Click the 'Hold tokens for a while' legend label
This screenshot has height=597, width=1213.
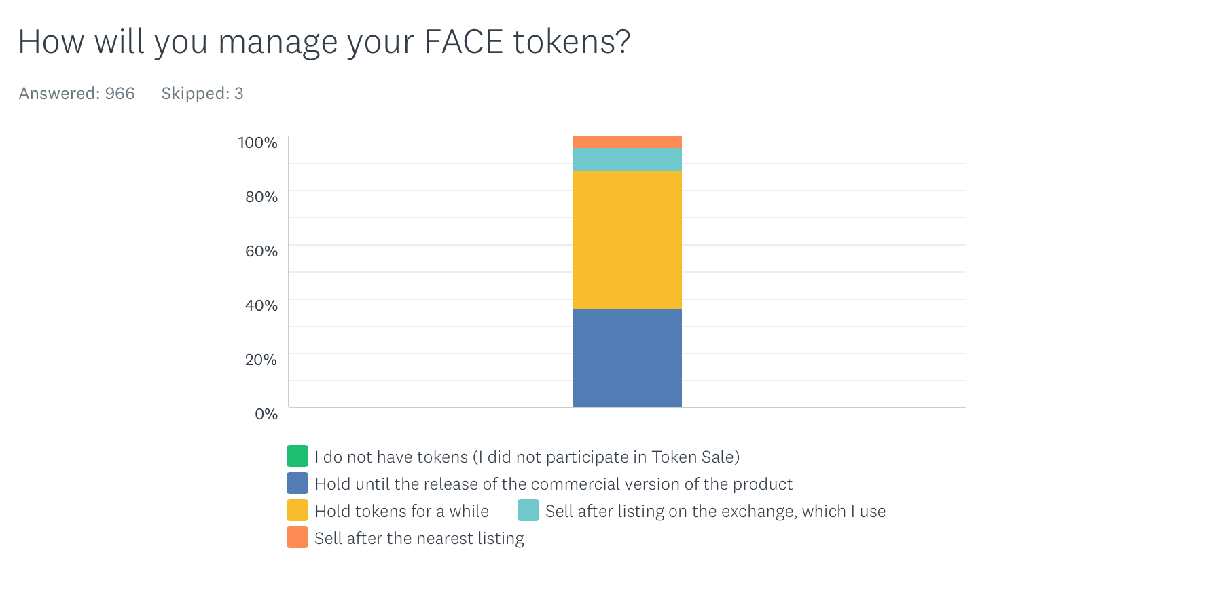coord(401,511)
